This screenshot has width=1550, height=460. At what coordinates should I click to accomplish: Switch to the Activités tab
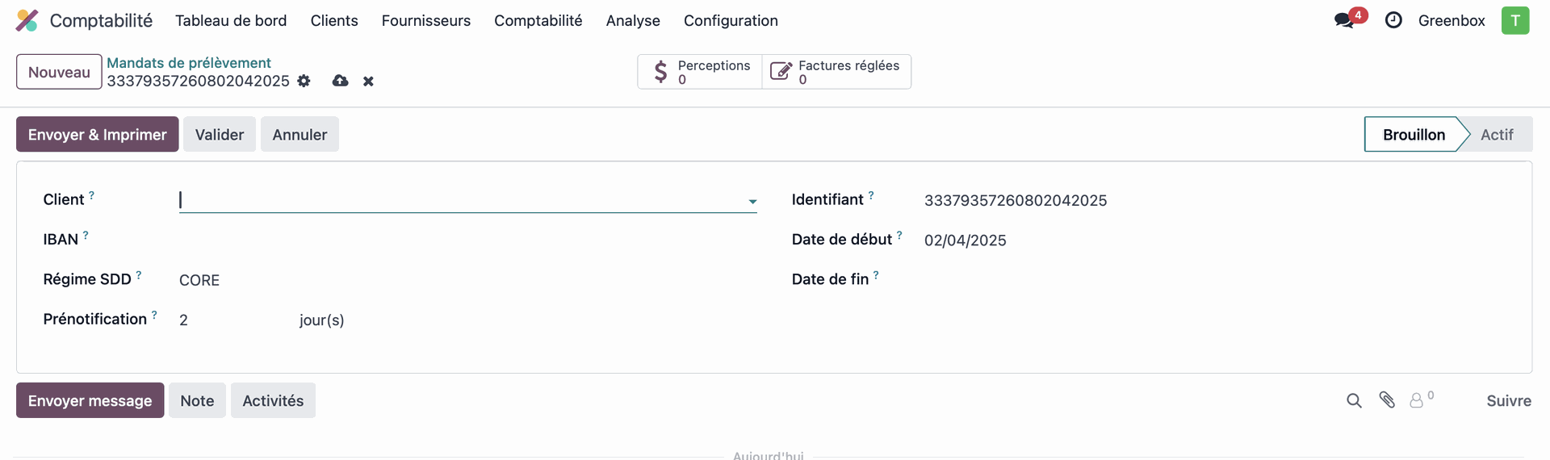(x=273, y=400)
